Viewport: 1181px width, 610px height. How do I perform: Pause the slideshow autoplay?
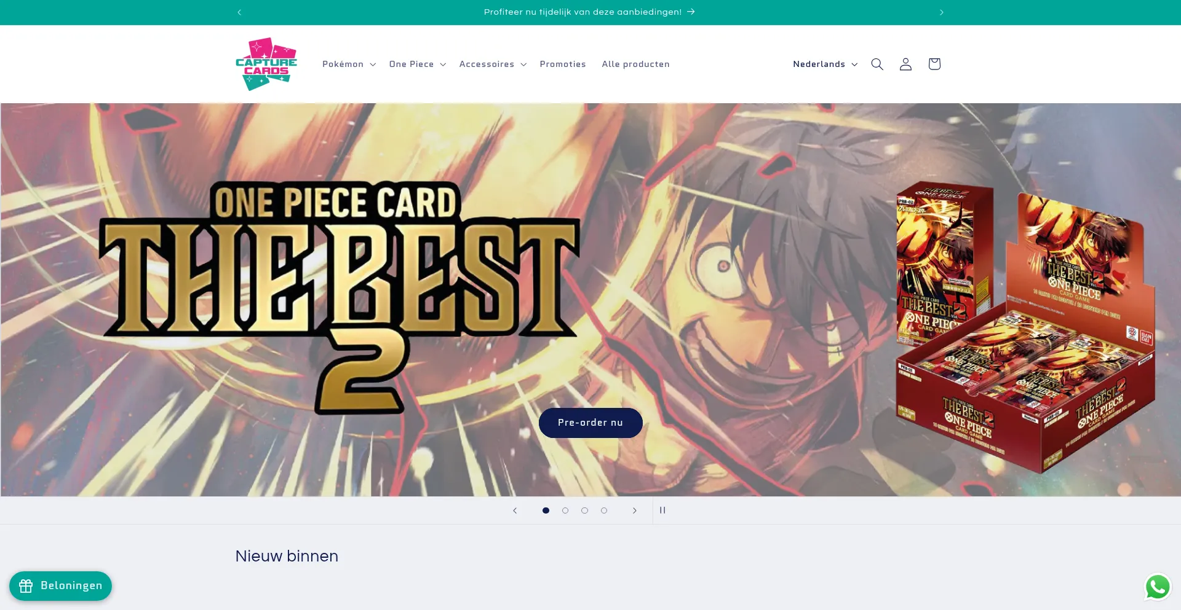pyautogui.click(x=662, y=510)
